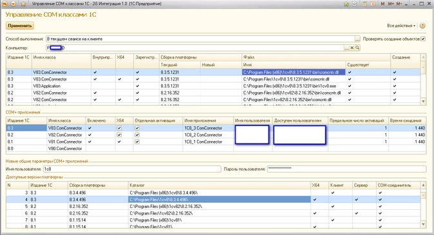Get link to this form icon
Screen dimensions: 434x235
(x=355, y=4)
